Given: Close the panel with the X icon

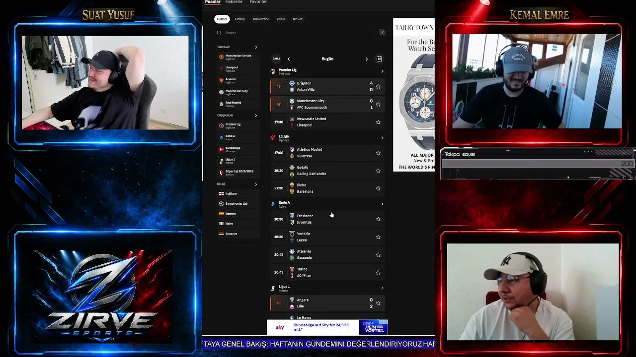Looking at the screenshot, I should 382,33.
